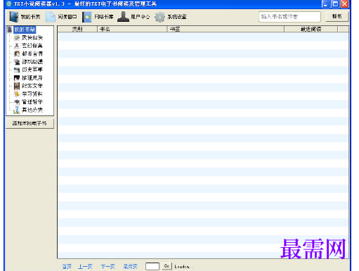Select the 游戏动漫 category

tap(32, 61)
